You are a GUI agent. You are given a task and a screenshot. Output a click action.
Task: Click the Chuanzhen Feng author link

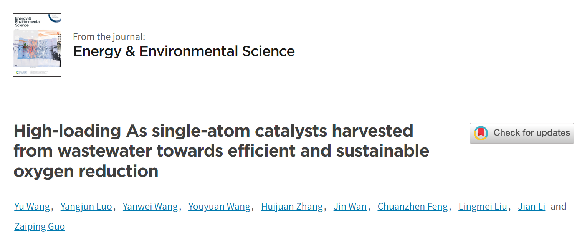click(x=413, y=207)
